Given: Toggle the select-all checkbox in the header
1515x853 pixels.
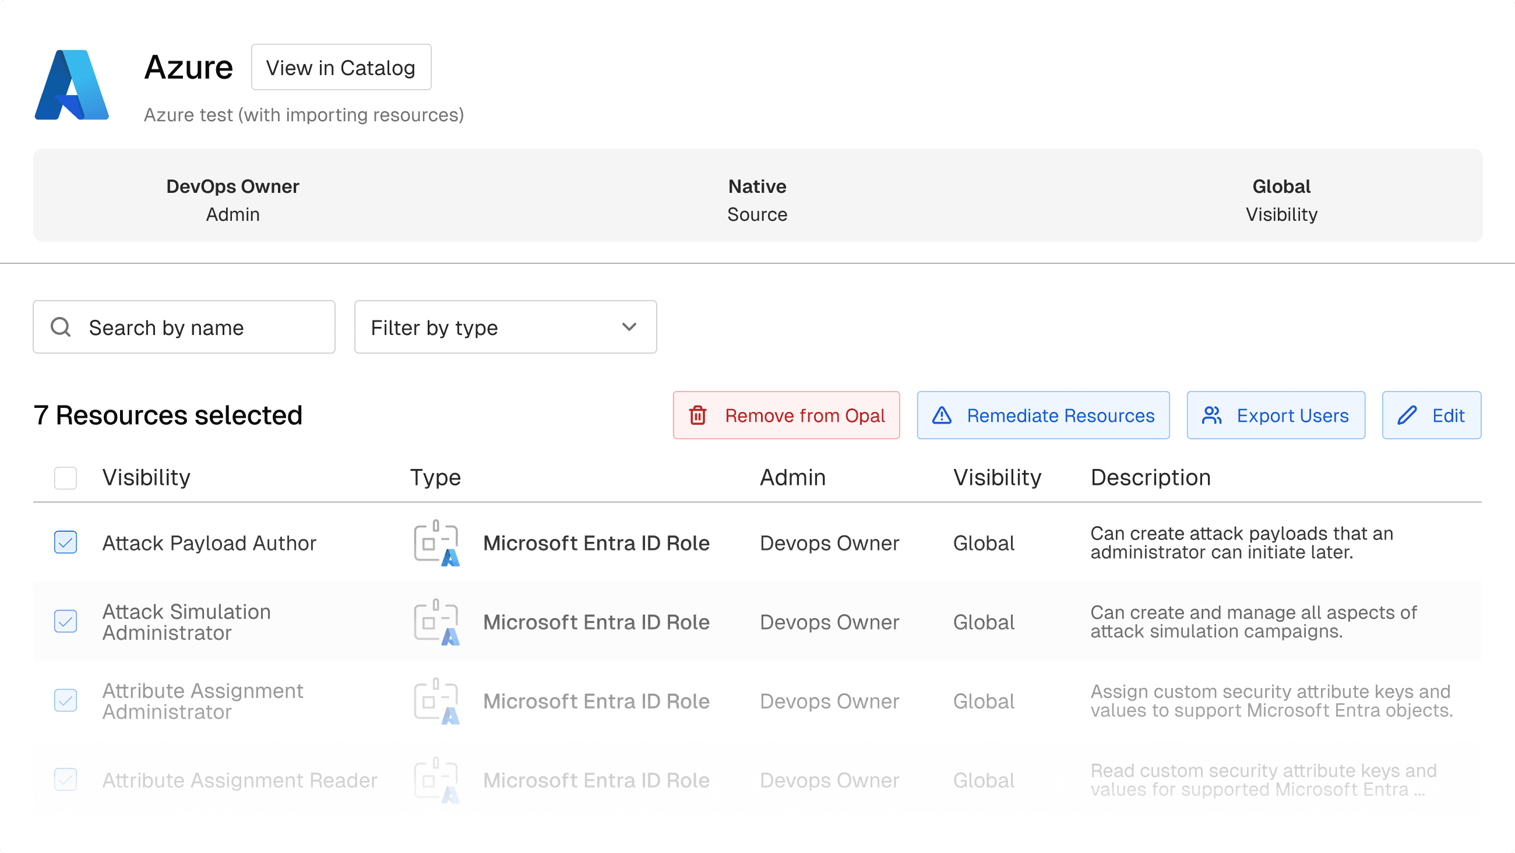Looking at the screenshot, I should tap(65, 478).
